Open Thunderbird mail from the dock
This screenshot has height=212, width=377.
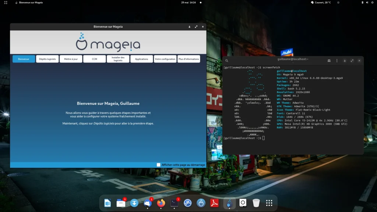point(148,203)
